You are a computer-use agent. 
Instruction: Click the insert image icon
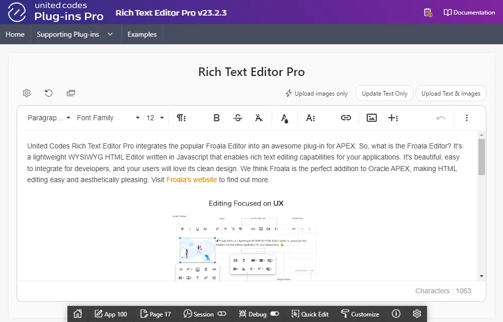(x=372, y=118)
